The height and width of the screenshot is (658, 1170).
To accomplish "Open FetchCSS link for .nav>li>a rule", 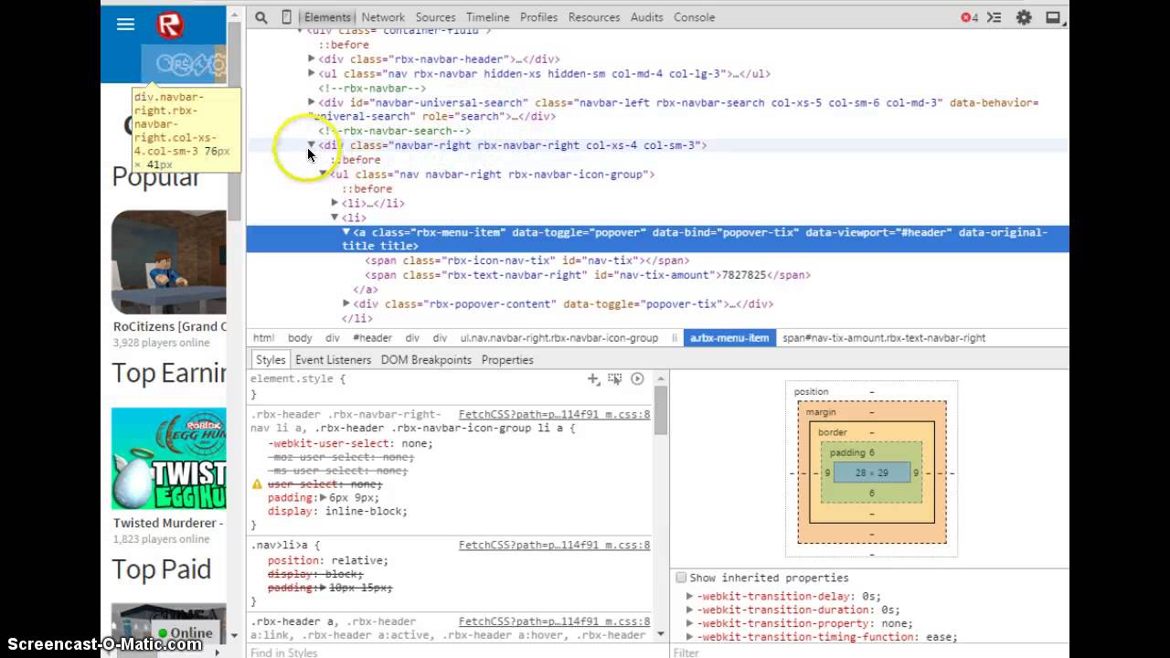I will click(x=554, y=546).
